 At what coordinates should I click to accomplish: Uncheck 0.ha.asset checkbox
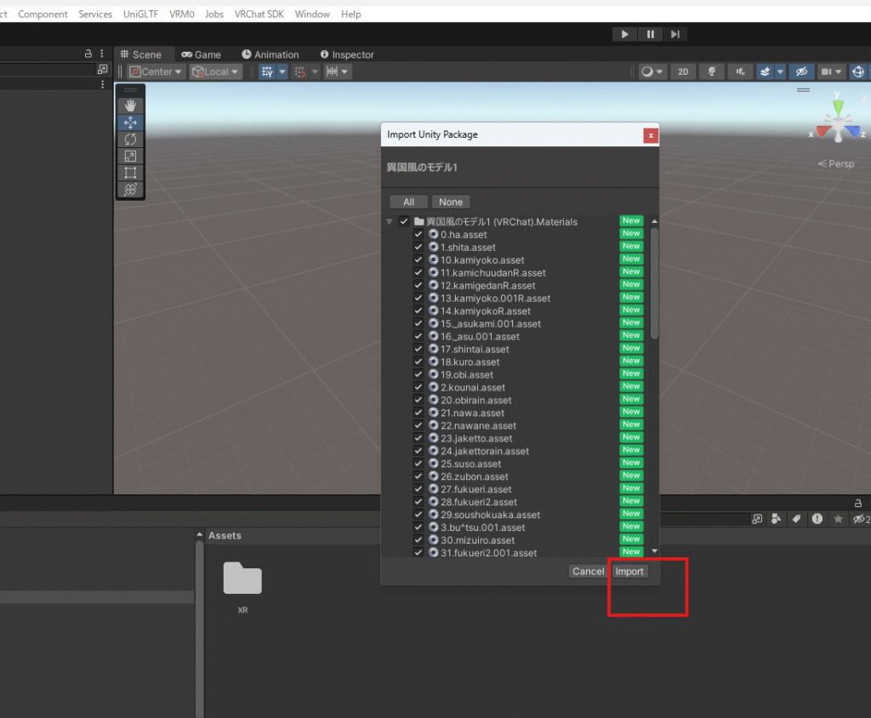(x=418, y=234)
